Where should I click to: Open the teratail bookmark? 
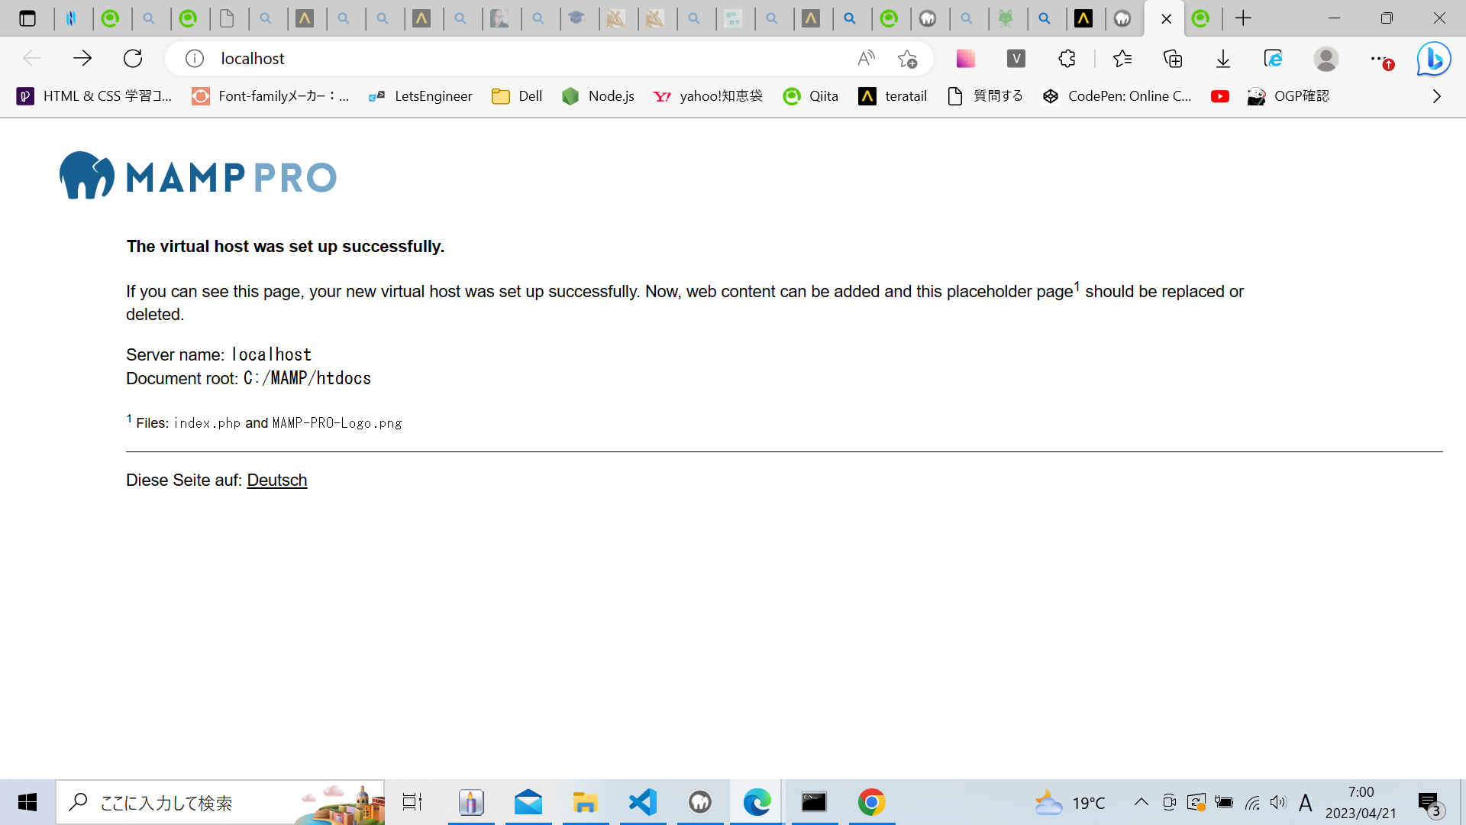pyautogui.click(x=893, y=96)
